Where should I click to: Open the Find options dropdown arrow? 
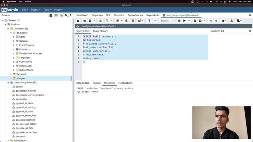[111, 21]
